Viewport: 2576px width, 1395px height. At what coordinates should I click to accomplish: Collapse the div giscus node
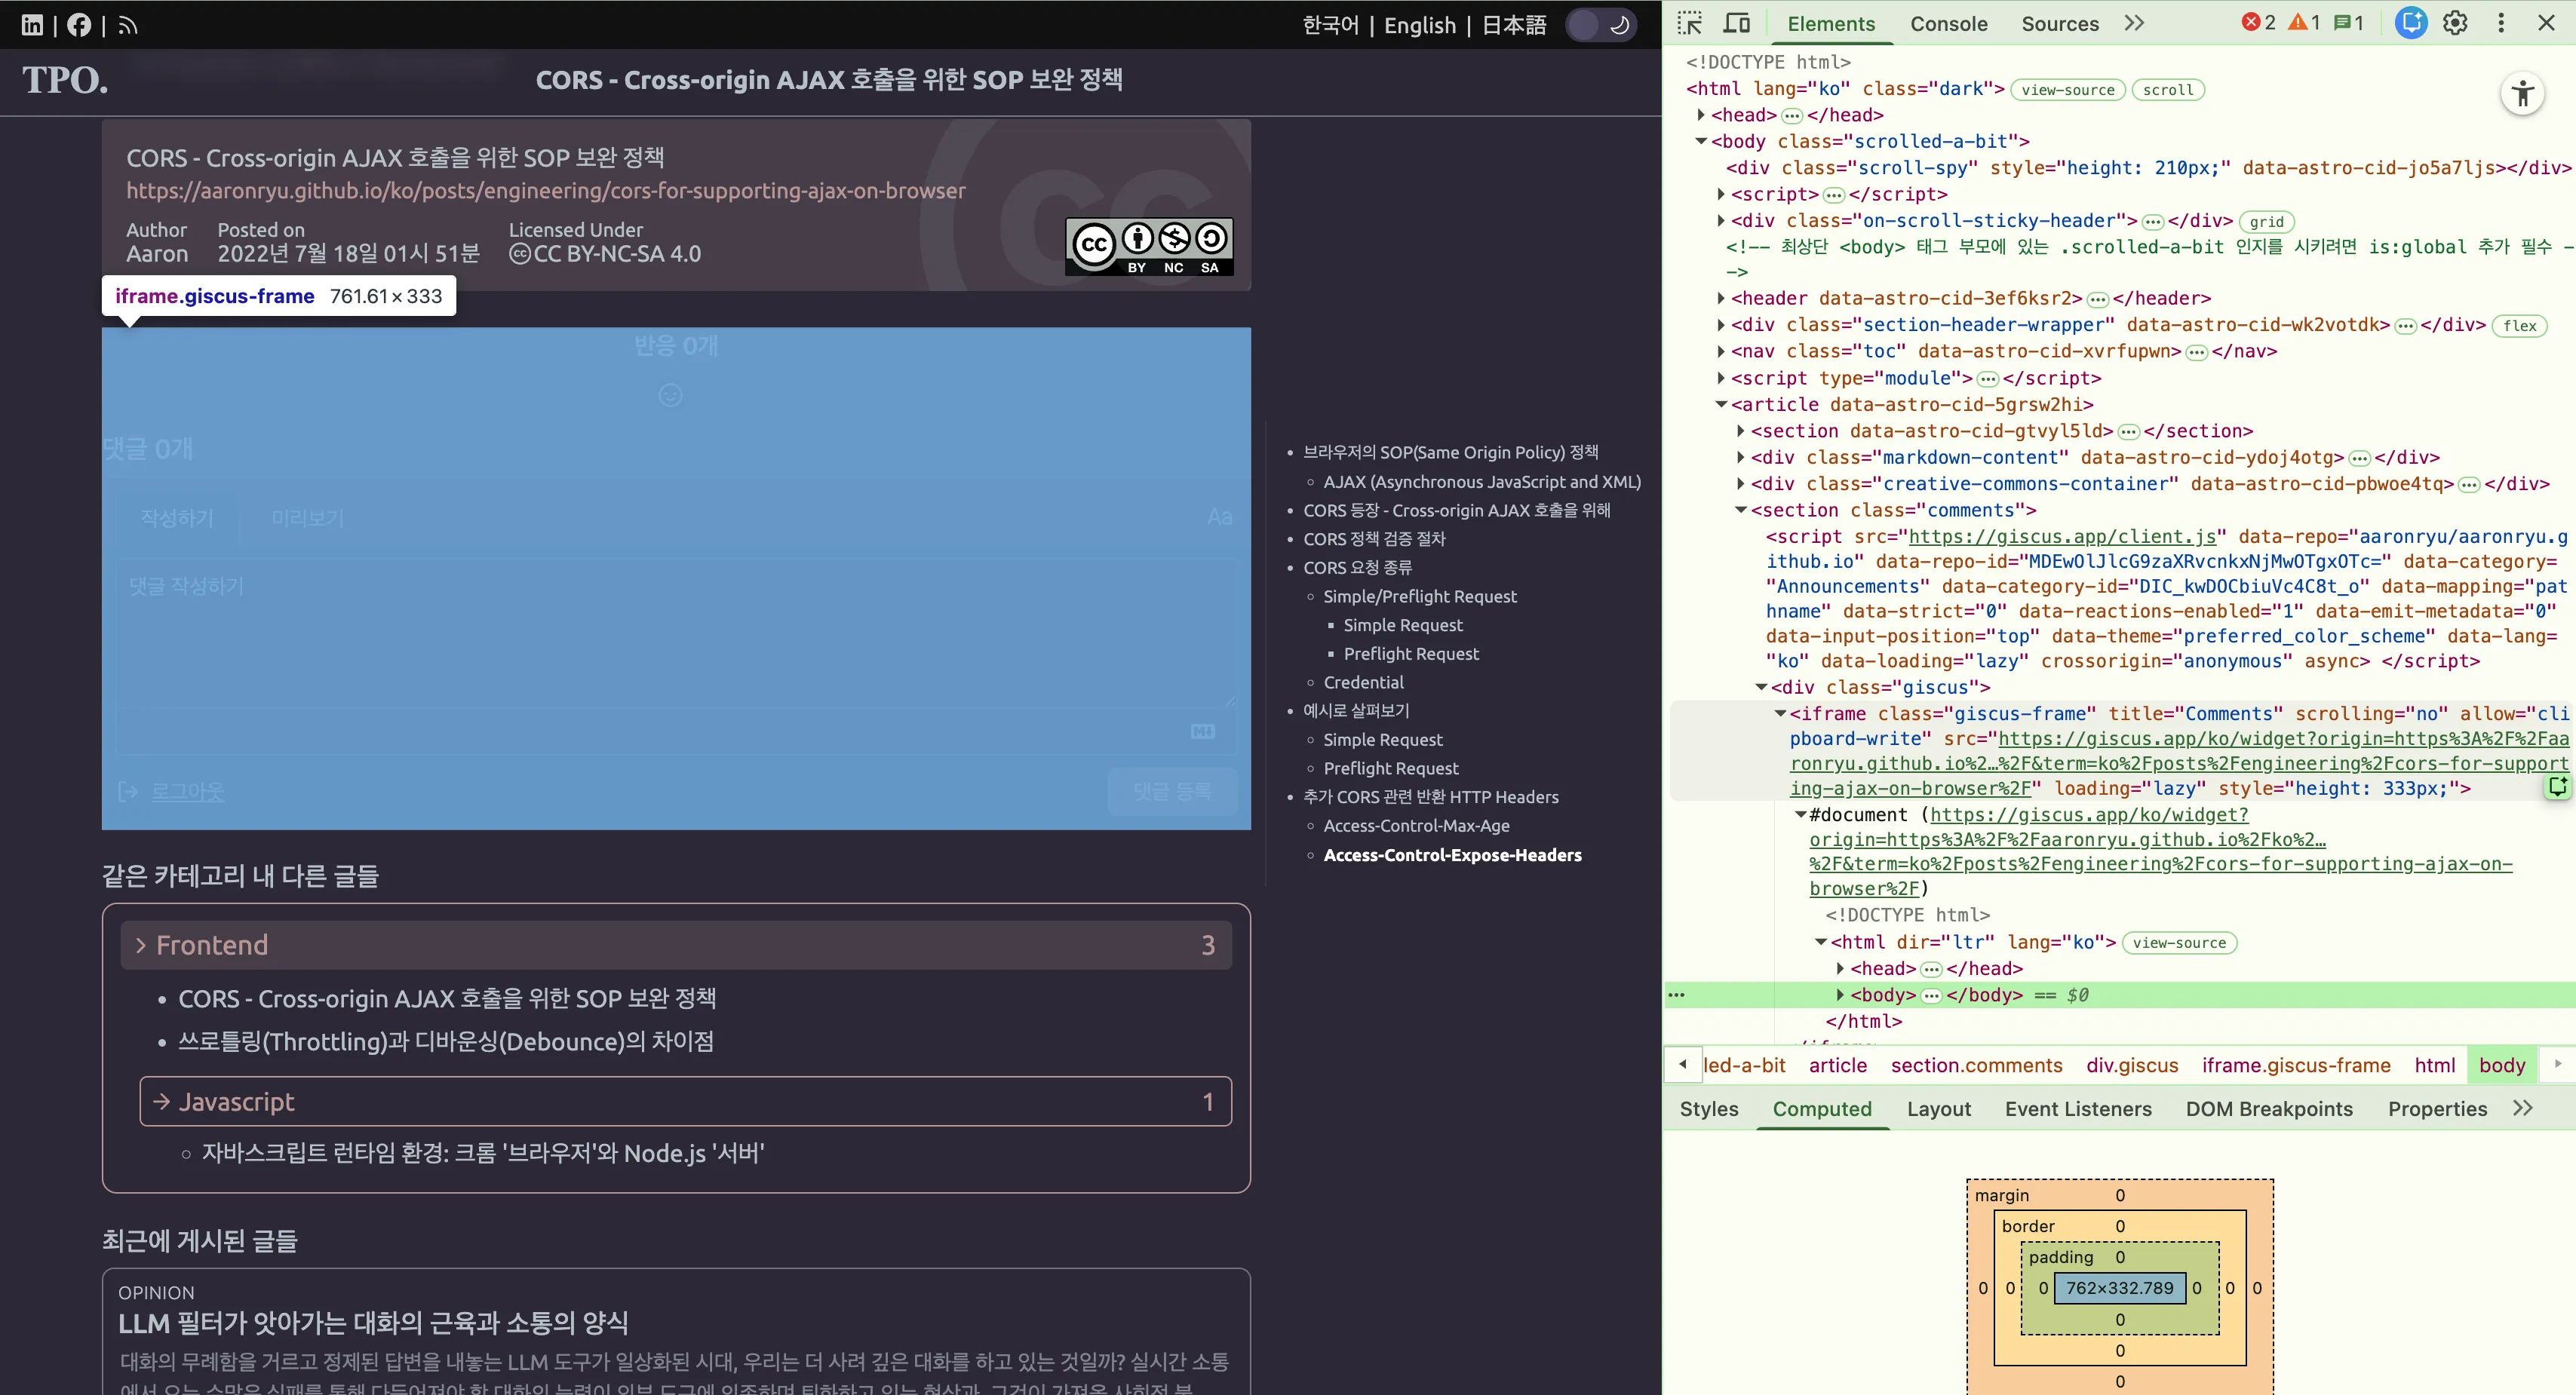tap(1761, 687)
